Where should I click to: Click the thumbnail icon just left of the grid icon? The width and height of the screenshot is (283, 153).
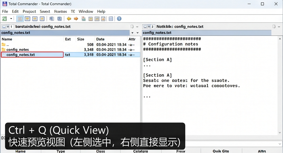point(103,18)
